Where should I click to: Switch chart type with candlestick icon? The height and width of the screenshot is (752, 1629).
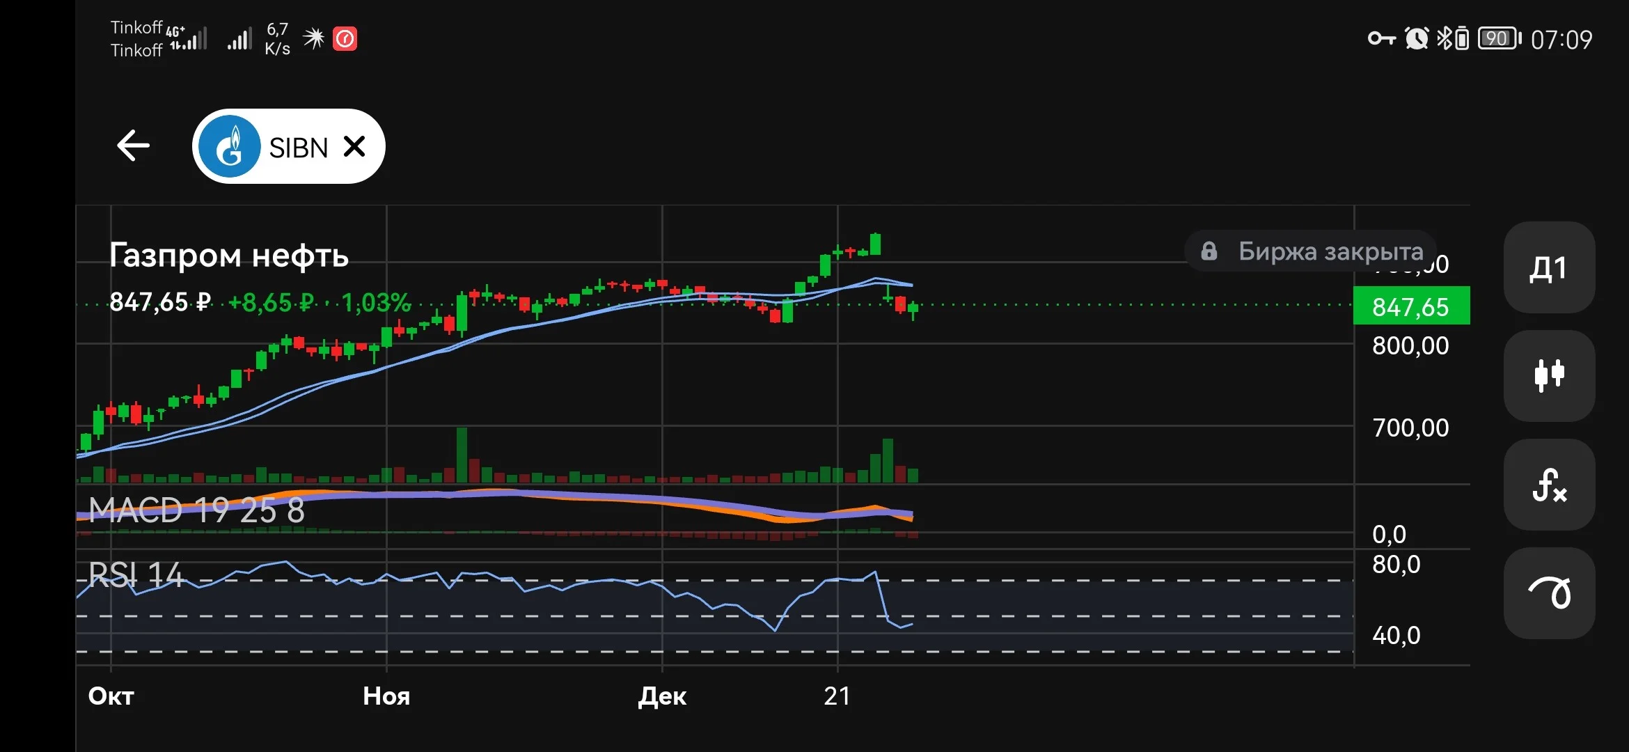(x=1549, y=376)
